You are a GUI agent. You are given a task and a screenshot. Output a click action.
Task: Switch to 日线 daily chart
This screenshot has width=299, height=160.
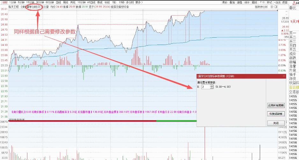pyautogui.click(x=59, y=2)
